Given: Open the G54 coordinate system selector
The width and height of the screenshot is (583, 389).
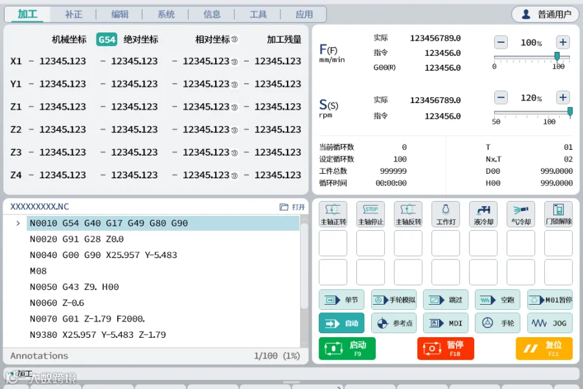Looking at the screenshot, I should click(107, 40).
